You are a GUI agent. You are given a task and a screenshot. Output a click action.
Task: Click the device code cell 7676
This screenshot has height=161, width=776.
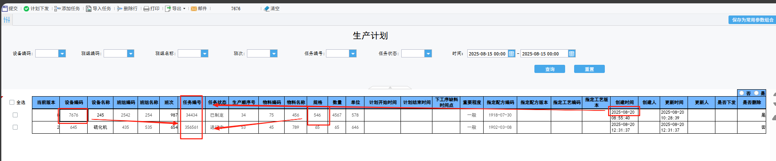(74, 115)
